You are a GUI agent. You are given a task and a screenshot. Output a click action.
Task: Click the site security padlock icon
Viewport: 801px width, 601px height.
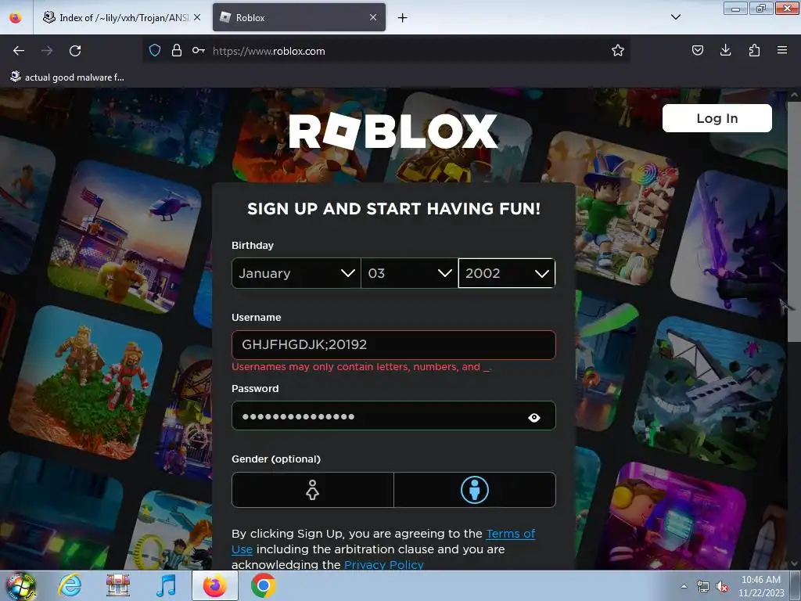tap(177, 51)
